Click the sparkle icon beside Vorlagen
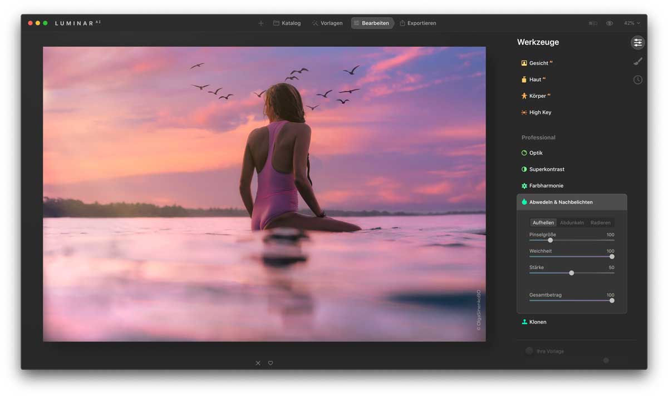Screen dimensions: 668x397 point(315,23)
